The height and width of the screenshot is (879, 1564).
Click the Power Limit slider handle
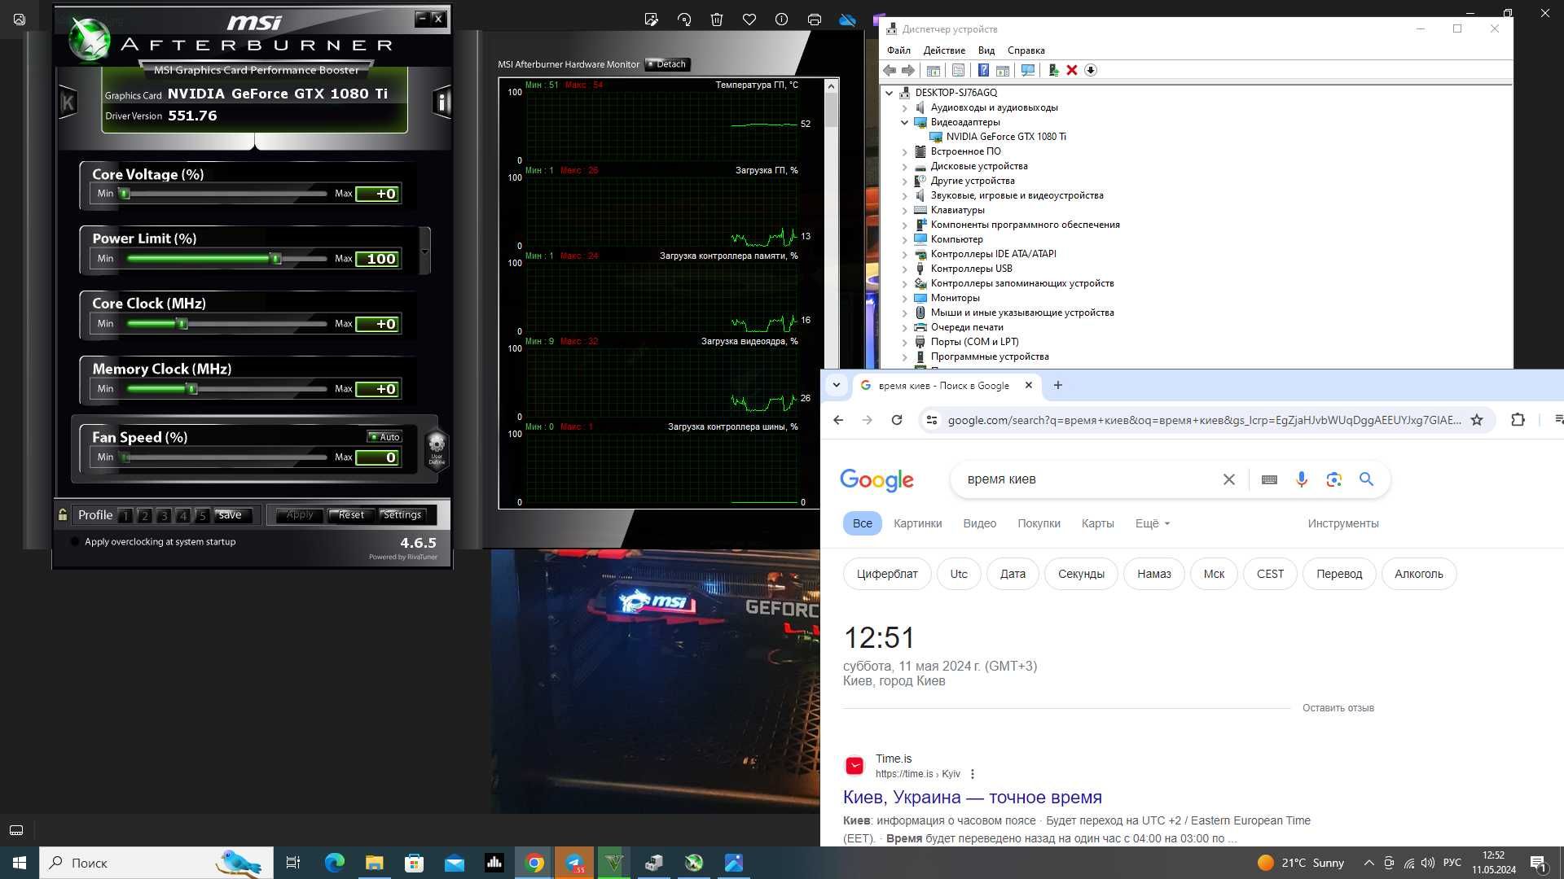[x=276, y=259]
